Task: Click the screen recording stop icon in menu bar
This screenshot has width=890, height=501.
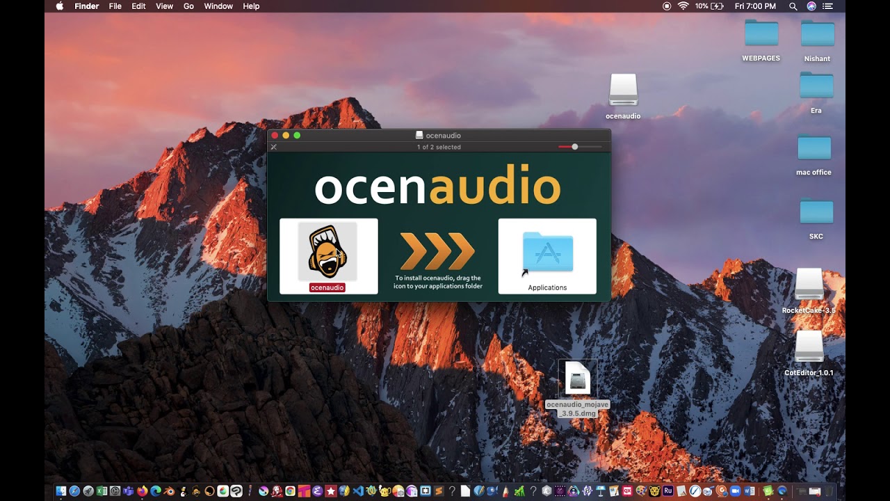Action: click(x=667, y=6)
